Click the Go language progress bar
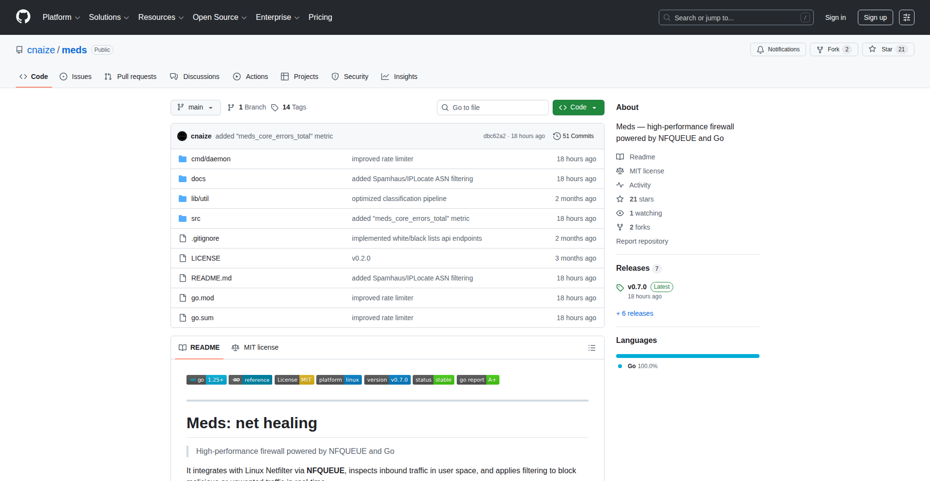Viewport: 930px width, 481px height. point(688,356)
